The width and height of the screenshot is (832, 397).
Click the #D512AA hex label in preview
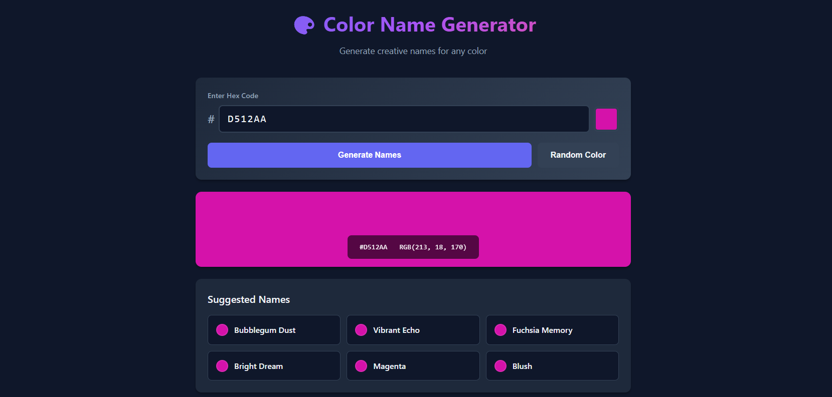click(374, 247)
